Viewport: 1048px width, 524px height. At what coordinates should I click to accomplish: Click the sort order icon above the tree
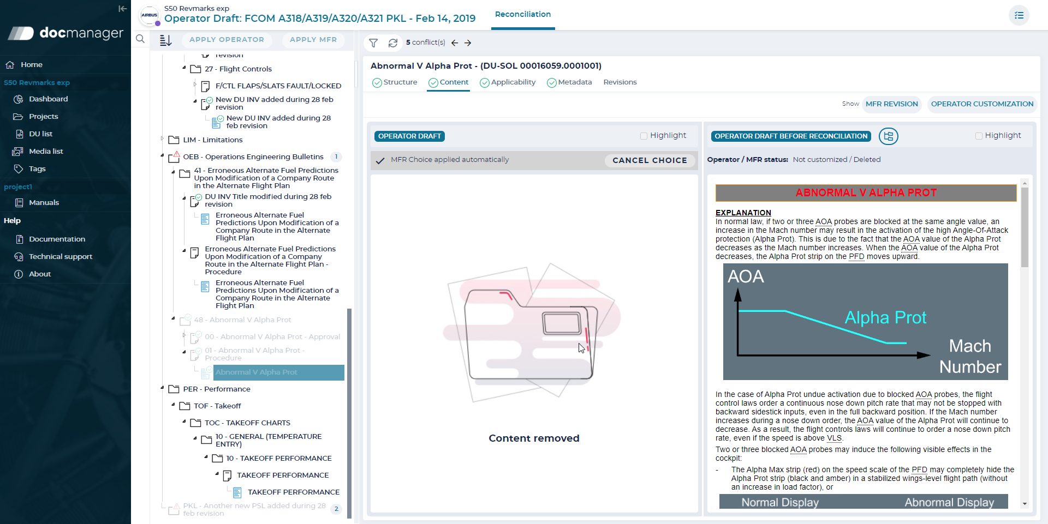[165, 40]
